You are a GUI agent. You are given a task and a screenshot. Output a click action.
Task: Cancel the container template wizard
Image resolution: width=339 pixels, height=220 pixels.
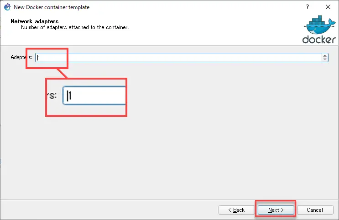(x=315, y=210)
